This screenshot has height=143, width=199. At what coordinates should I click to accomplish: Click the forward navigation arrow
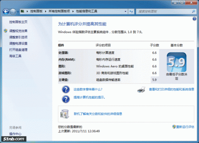[13, 12]
